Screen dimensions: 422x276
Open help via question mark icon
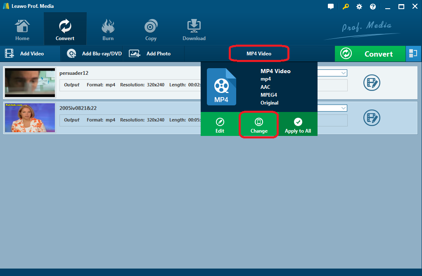click(x=373, y=7)
